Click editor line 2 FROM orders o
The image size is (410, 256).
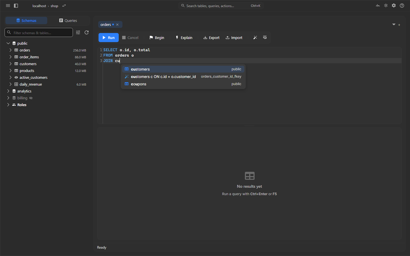(119, 55)
